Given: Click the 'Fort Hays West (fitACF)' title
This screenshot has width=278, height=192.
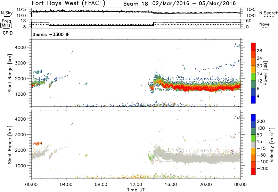Looking at the screenshot, I should tap(68, 3).
